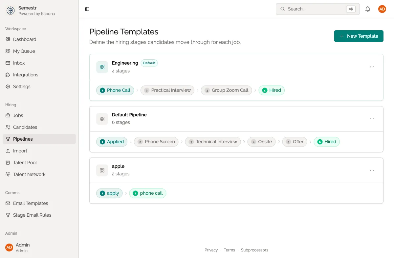The width and height of the screenshot is (394, 258).
Task: Open Integrations in the sidebar
Action: (25, 75)
